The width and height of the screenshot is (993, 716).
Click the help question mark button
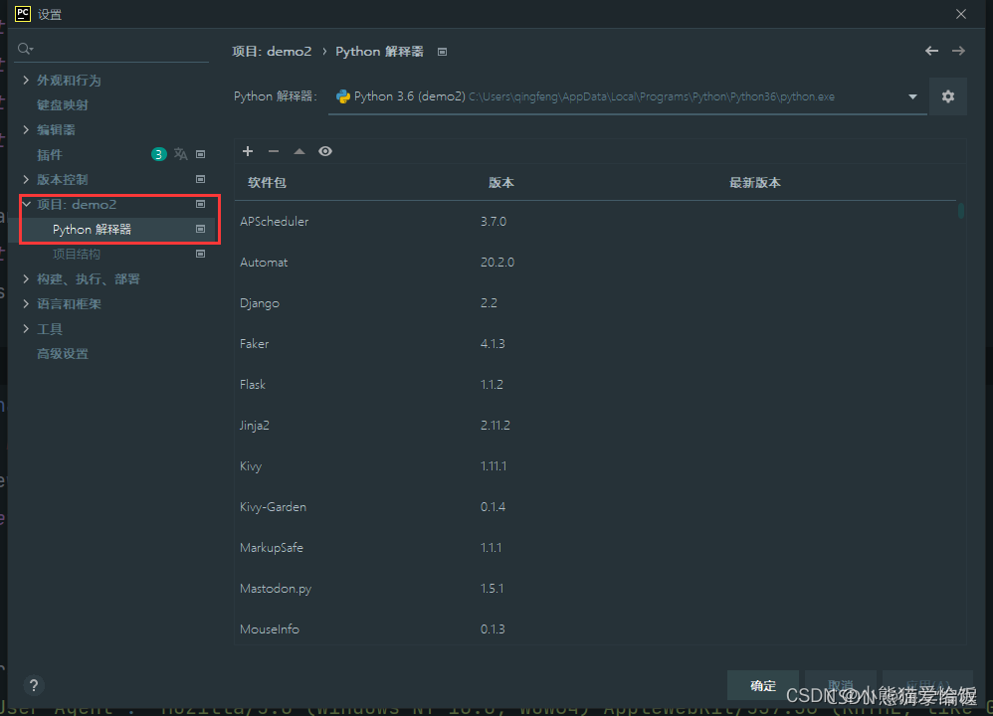click(x=34, y=685)
